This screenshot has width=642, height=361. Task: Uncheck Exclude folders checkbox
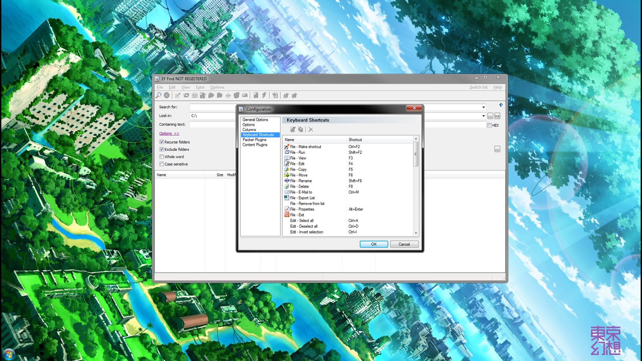[x=162, y=150]
